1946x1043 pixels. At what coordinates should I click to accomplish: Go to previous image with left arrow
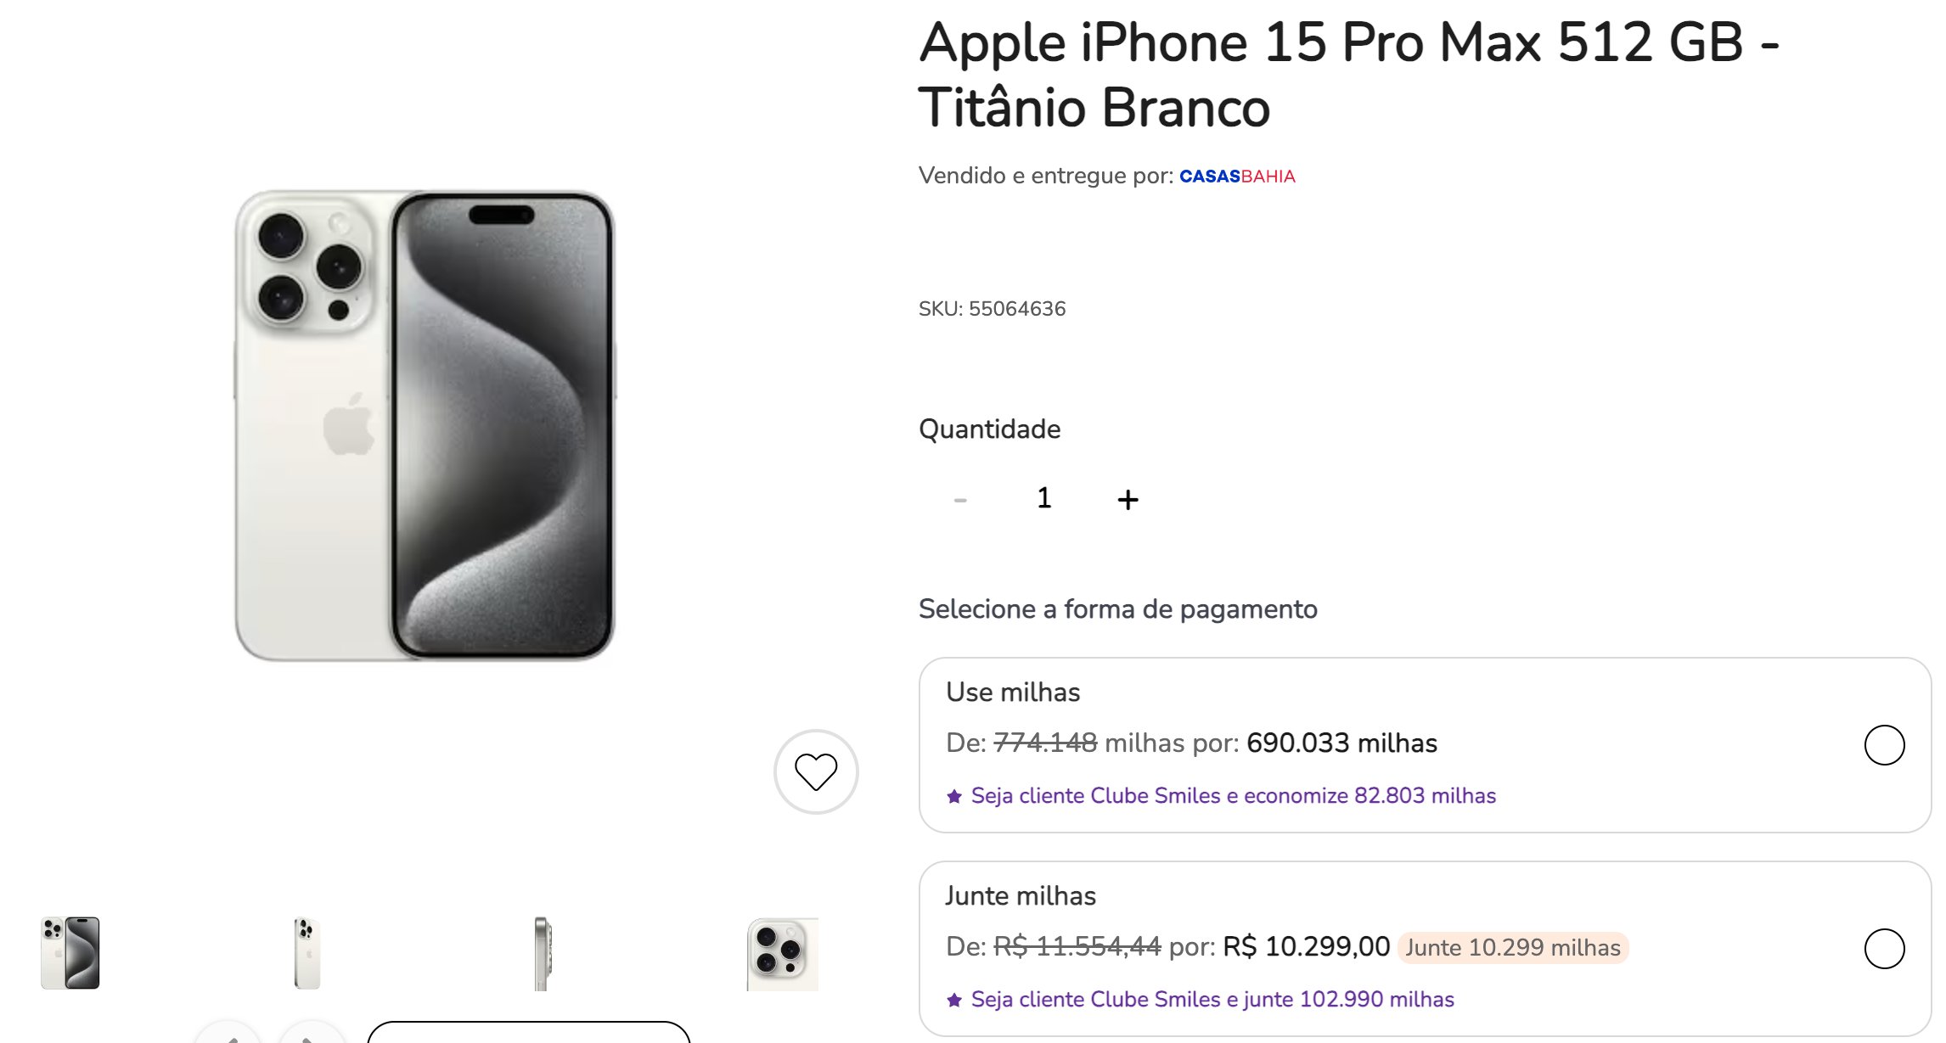(228, 1035)
